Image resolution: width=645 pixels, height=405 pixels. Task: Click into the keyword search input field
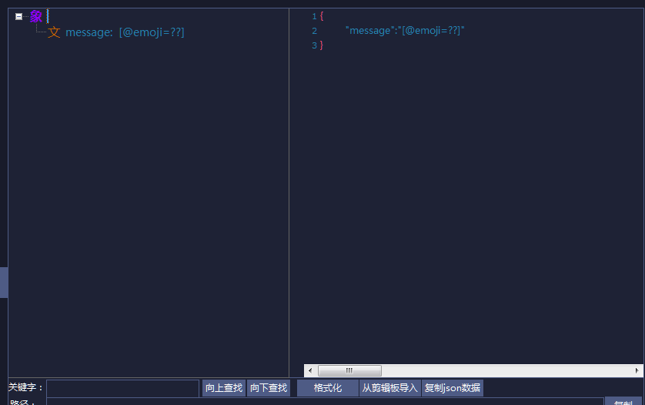pos(123,388)
